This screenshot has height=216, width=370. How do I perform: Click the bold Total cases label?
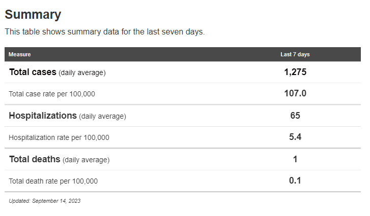click(33, 72)
